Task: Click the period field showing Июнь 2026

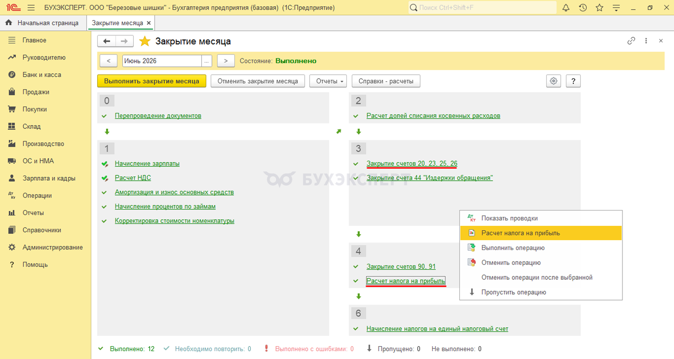Action: [x=162, y=61]
